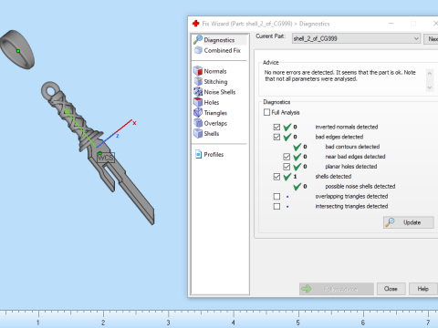The height and width of the screenshot is (328, 438).
Task: Click the green arrow Follow Advice icon
Action: (x=307, y=289)
